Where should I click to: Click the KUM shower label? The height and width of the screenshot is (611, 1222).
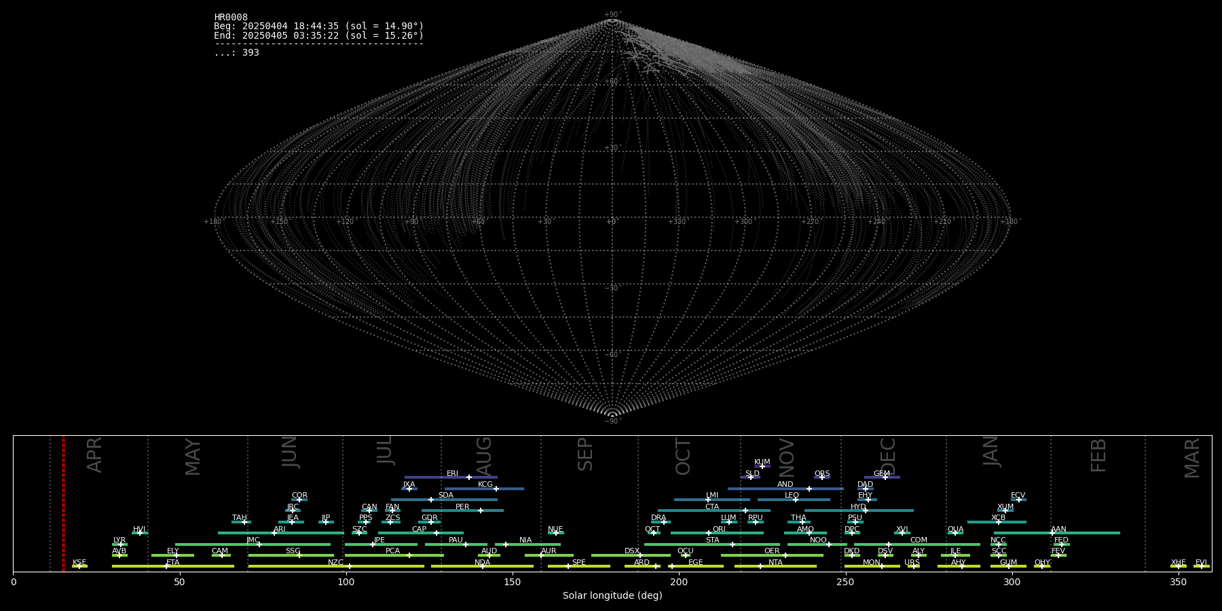coord(762,462)
